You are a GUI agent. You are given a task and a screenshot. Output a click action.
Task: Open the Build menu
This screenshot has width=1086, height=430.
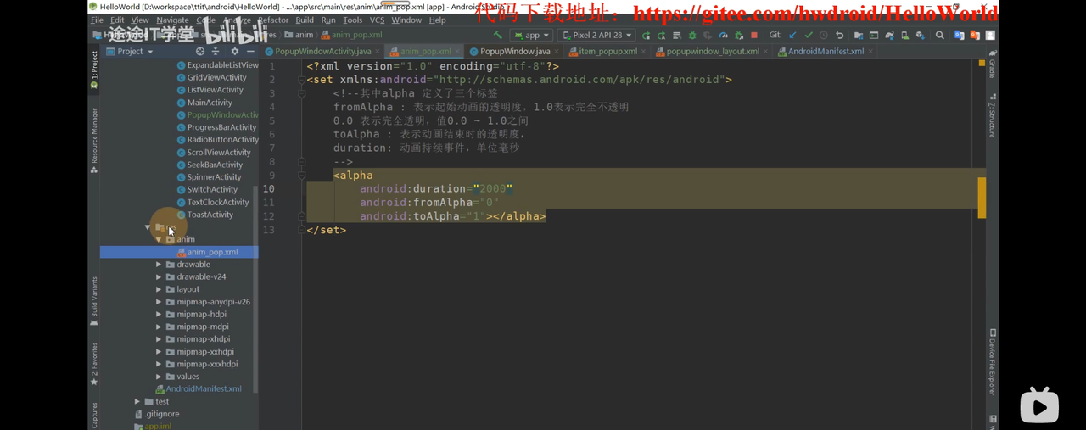point(305,20)
